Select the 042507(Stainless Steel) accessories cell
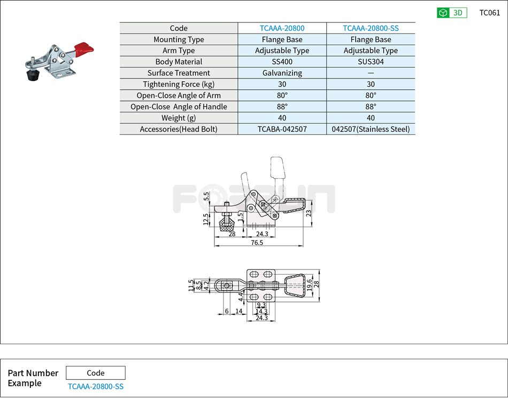This screenshot has width=508, height=398. [x=371, y=129]
